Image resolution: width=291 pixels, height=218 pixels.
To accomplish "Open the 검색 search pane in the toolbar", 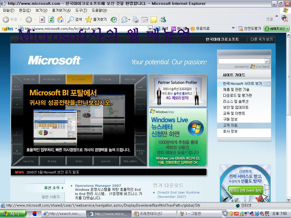I will click(x=75, y=20).
